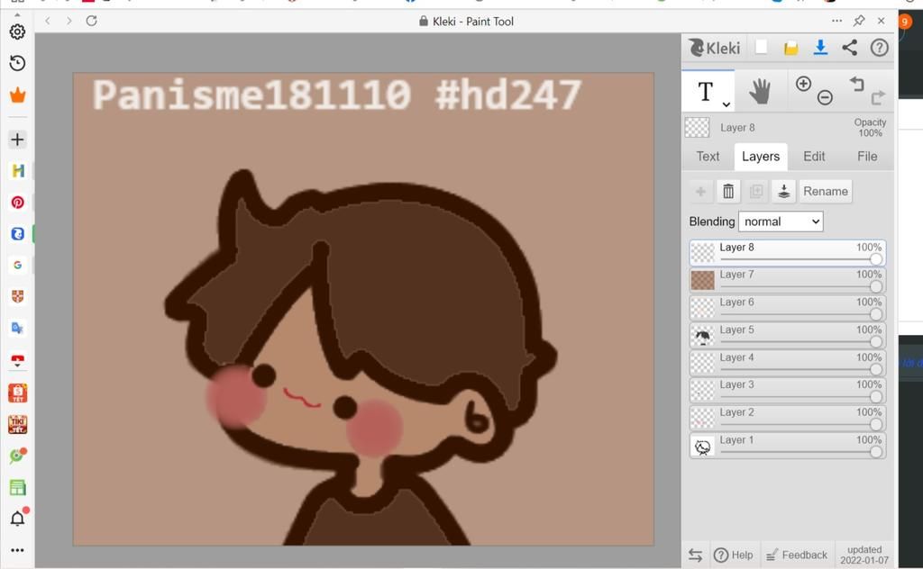Switch to the Edit tab

tap(814, 157)
